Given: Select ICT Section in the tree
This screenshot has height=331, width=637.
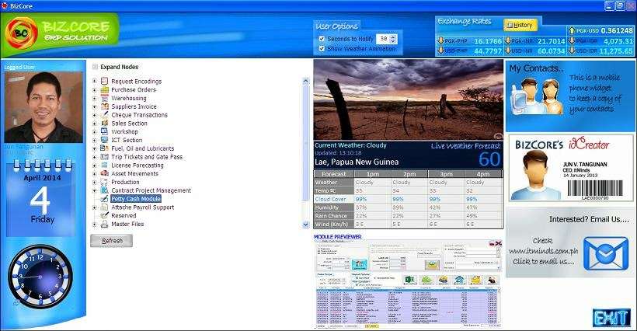Looking at the screenshot, I should pyautogui.click(x=127, y=140).
